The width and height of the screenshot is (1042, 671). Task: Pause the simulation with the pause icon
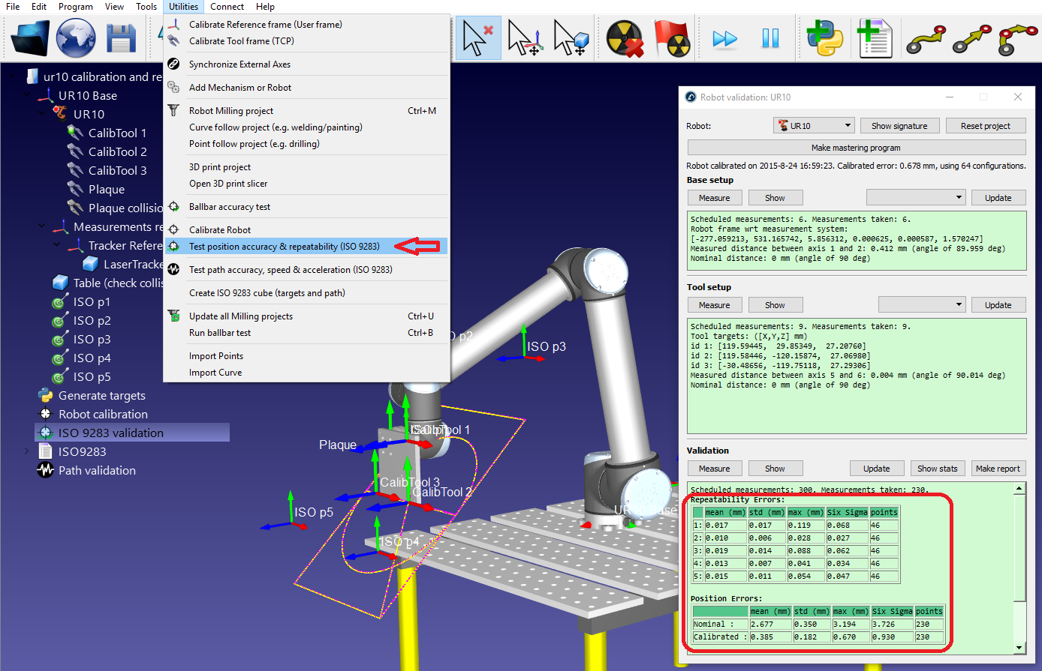(x=770, y=38)
